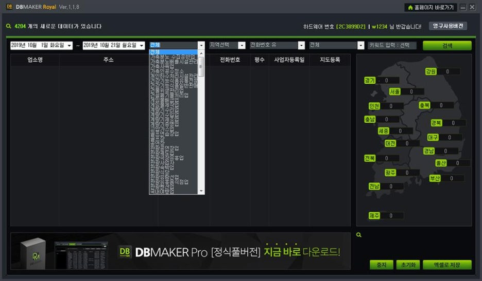Select the 울산 region tag on map
This screenshot has height=281, width=482.
click(x=441, y=163)
